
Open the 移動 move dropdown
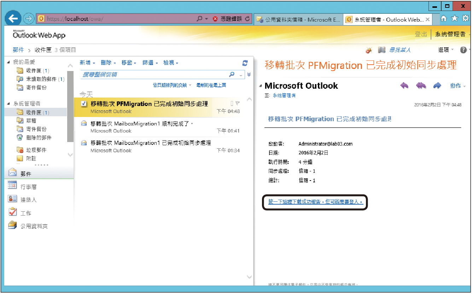[129, 63]
